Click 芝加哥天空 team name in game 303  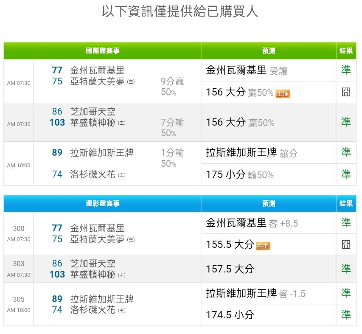pyautogui.click(x=93, y=264)
